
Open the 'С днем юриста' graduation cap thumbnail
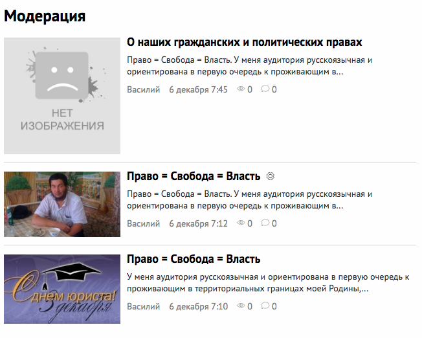click(x=62, y=289)
